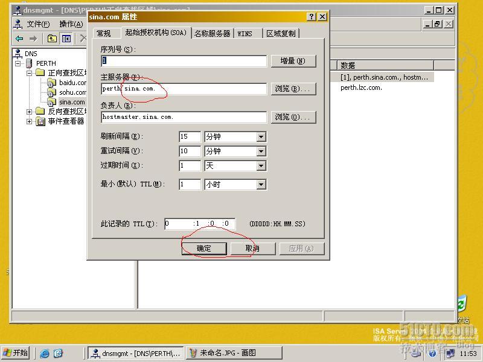Viewport: 483px width, 362px height.
Task: Click the 数据 column header
Action: (x=386, y=65)
